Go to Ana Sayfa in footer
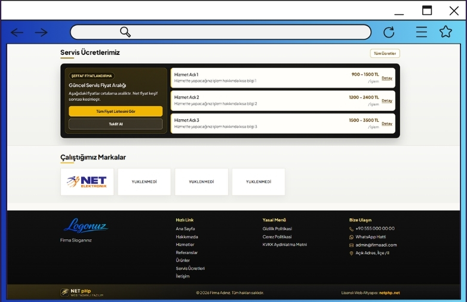Image resolution: width=467 pixels, height=302 pixels. coord(185,229)
